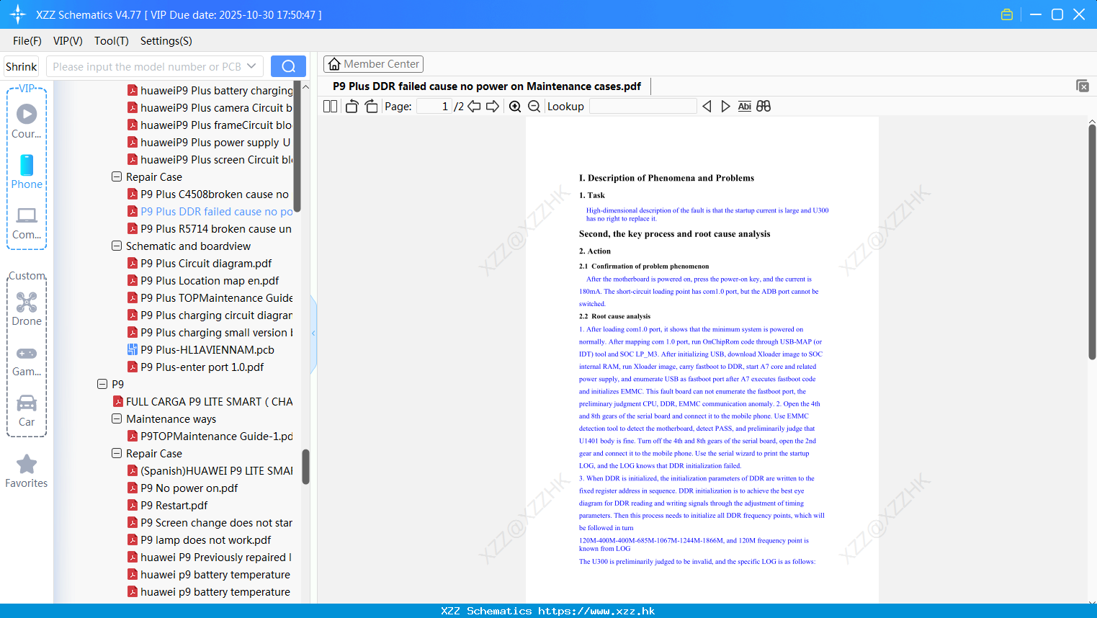Click the binoculars search icon
Viewport: 1097px width, 618px height.
tap(764, 107)
